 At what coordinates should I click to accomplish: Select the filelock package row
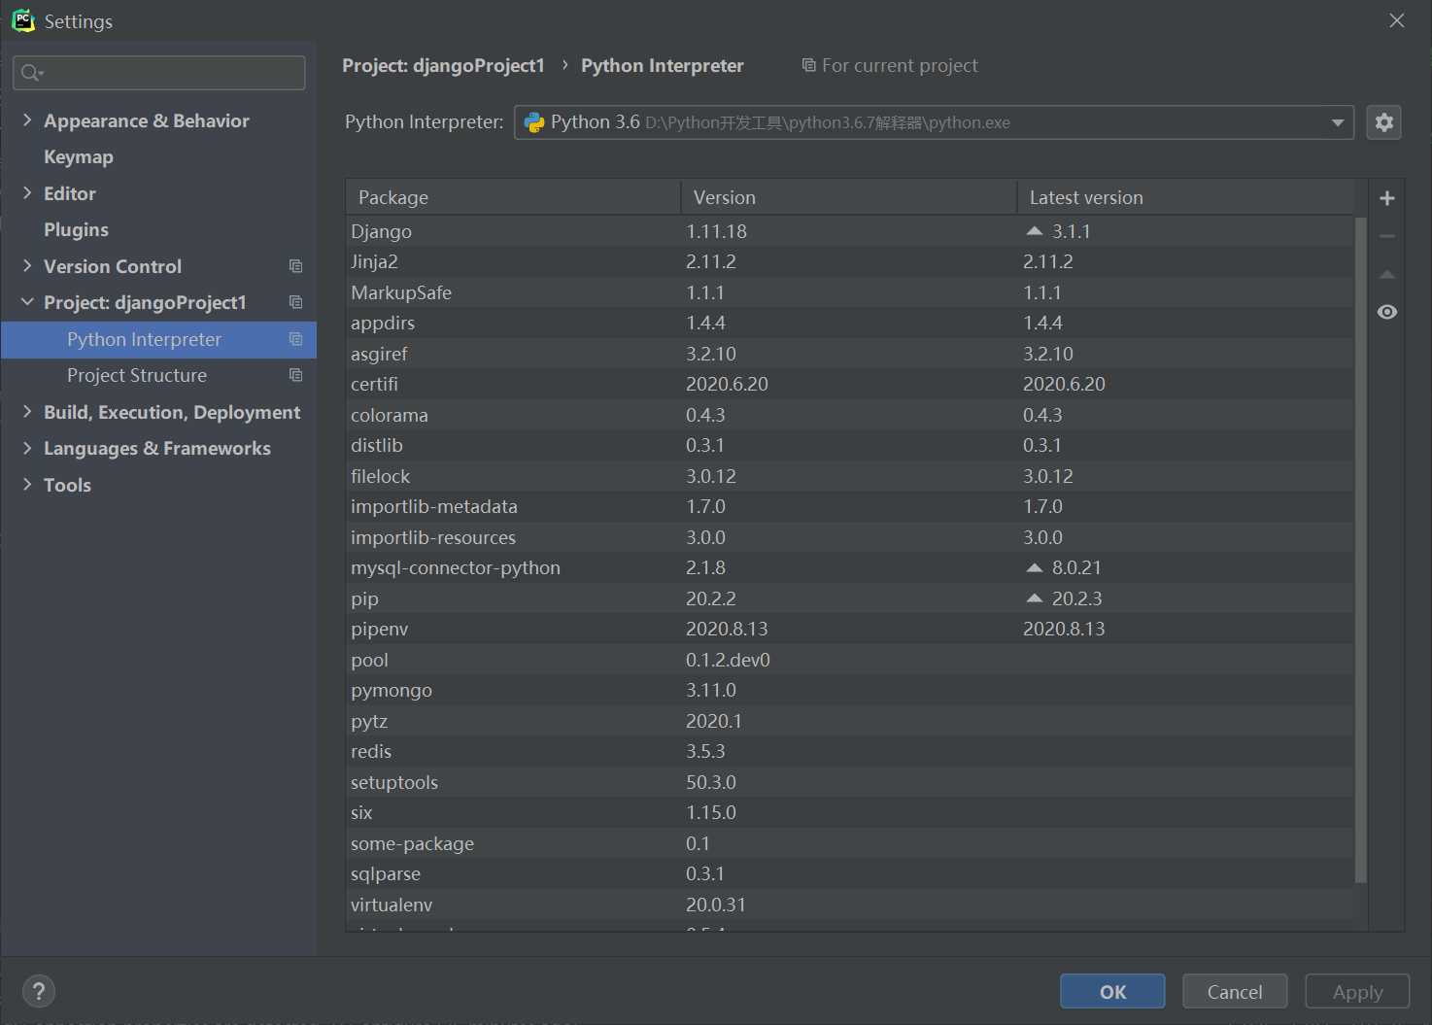(x=849, y=476)
